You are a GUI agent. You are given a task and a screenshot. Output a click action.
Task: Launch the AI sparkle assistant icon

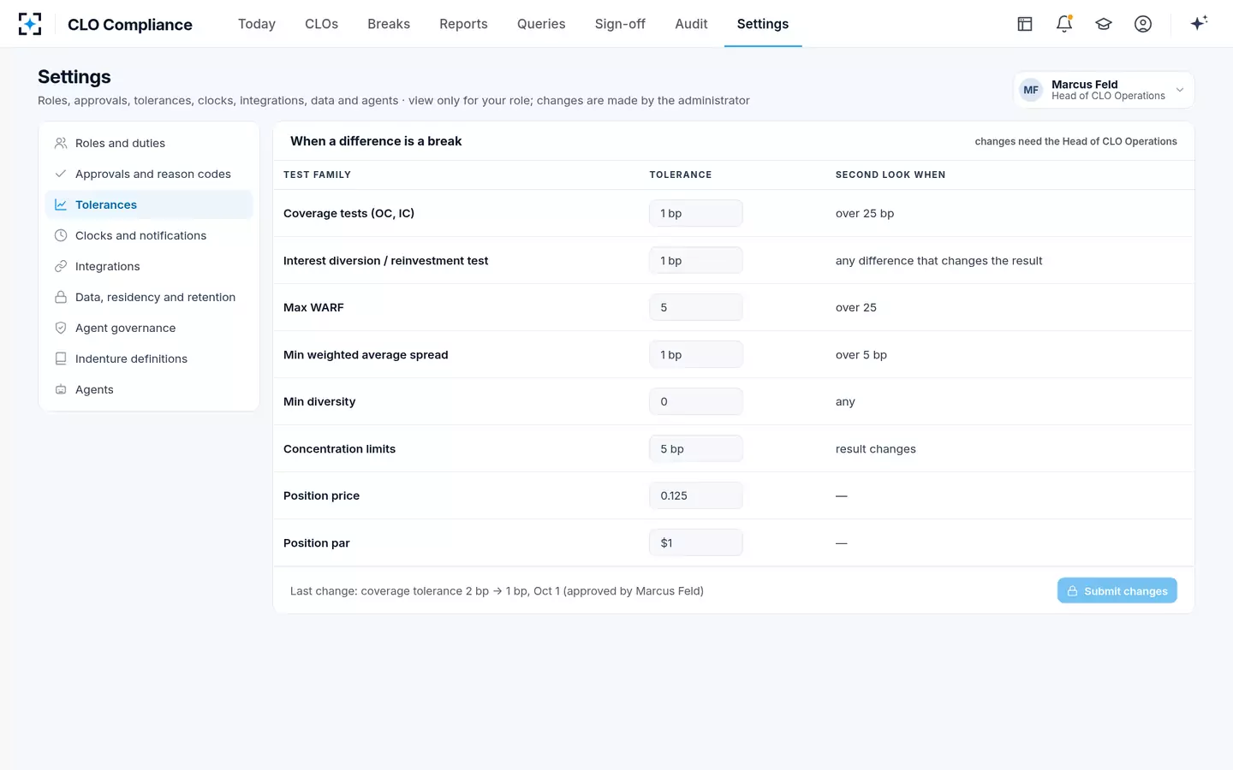1199,23
